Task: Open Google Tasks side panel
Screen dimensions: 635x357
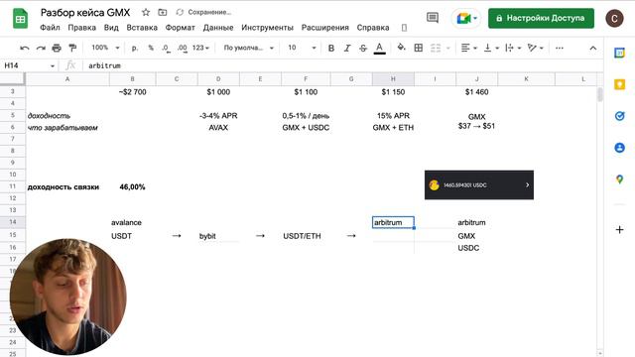Action: [619, 116]
